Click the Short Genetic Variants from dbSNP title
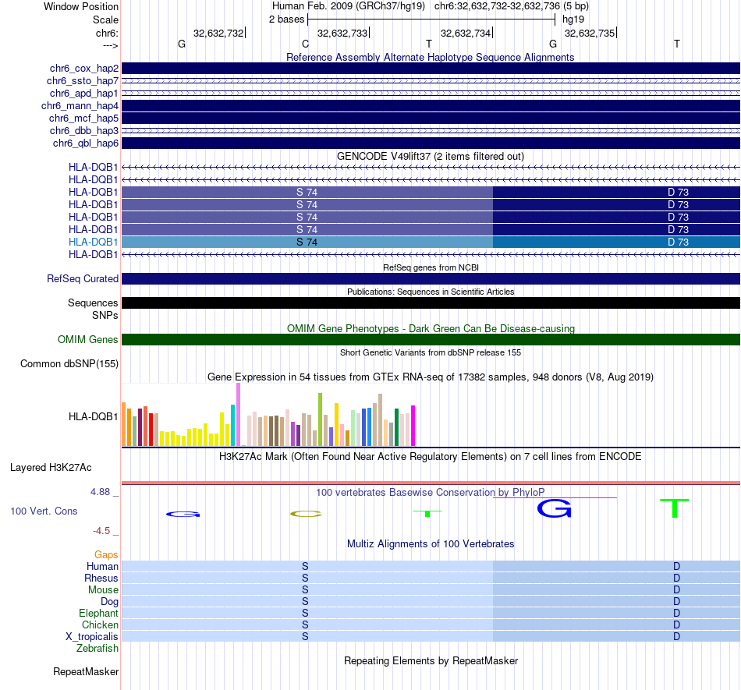 [x=431, y=352]
